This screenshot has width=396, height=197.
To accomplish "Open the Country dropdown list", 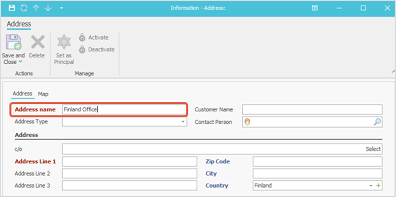I will pyautogui.click(x=371, y=186).
